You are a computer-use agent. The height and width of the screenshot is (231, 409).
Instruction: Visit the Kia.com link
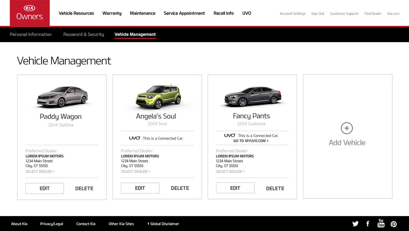(x=393, y=14)
